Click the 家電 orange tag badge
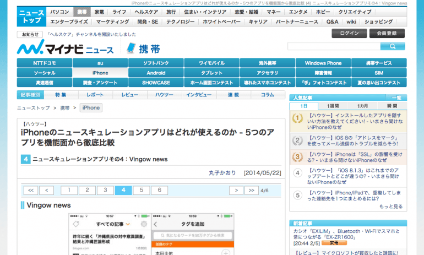Image resolution: width=424 pixels, height=255 pixels. (334, 243)
